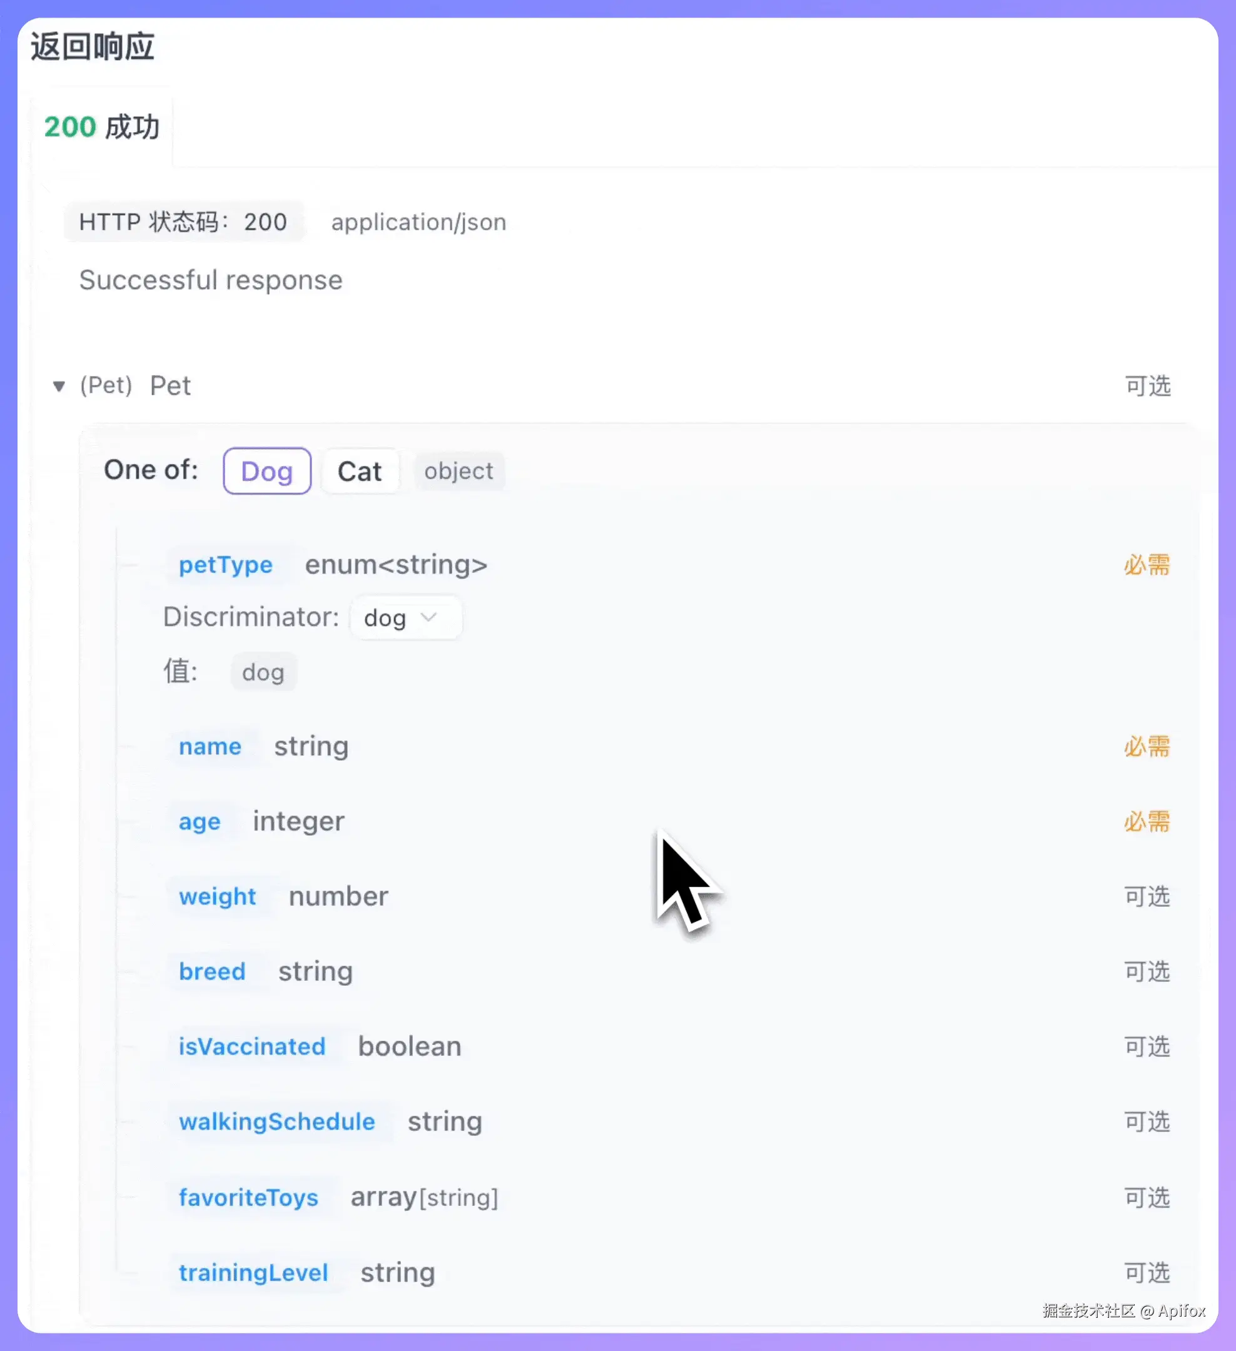Click the dog enum value tag

263,672
